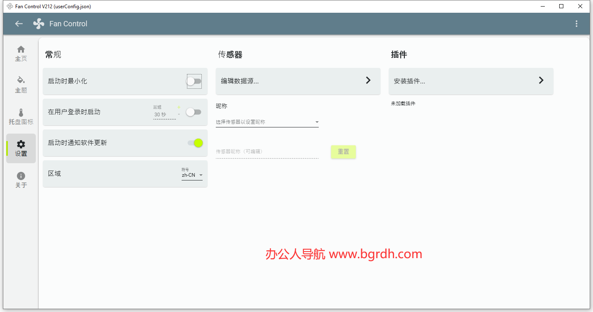Increase startup delay with the plus stepper

click(x=179, y=107)
